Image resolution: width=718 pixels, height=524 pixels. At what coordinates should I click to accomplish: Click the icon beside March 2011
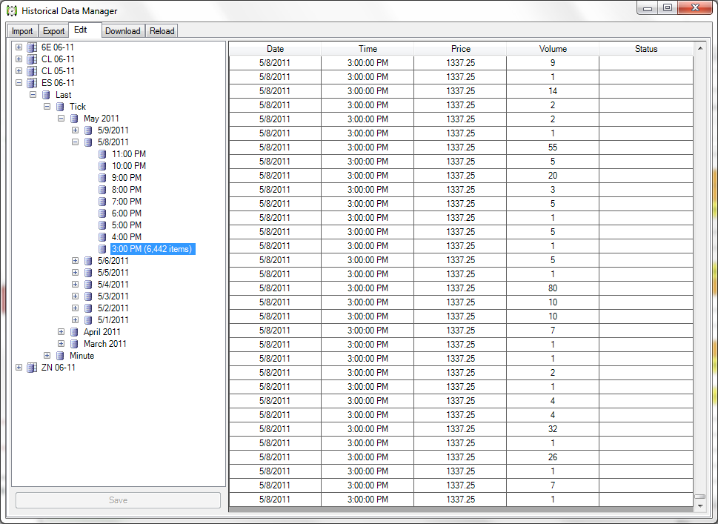click(x=74, y=344)
